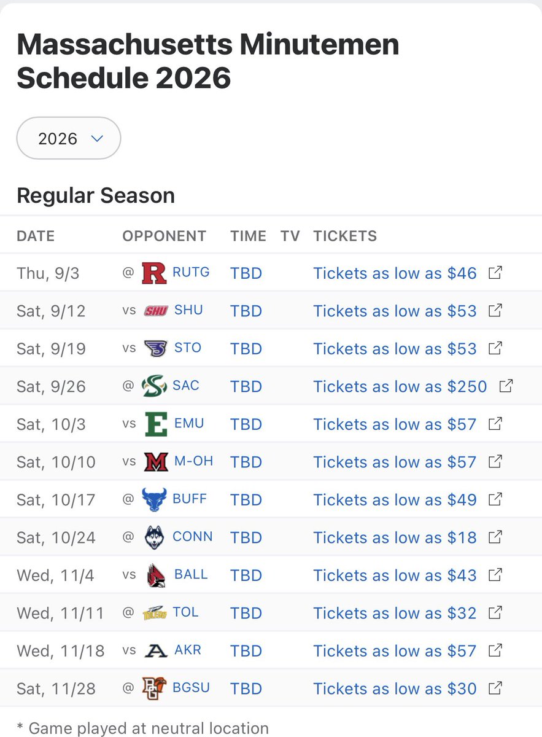Click the Eastern Michigan E logo
This screenshot has height=737, width=542.
point(155,424)
